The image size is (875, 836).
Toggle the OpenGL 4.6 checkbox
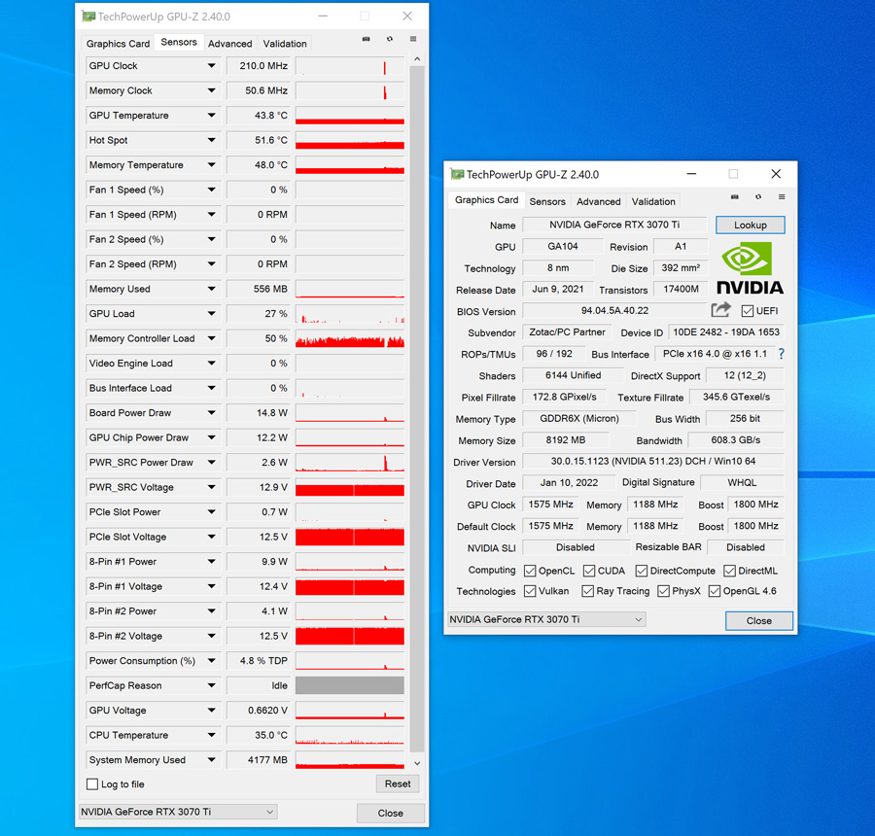(715, 591)
